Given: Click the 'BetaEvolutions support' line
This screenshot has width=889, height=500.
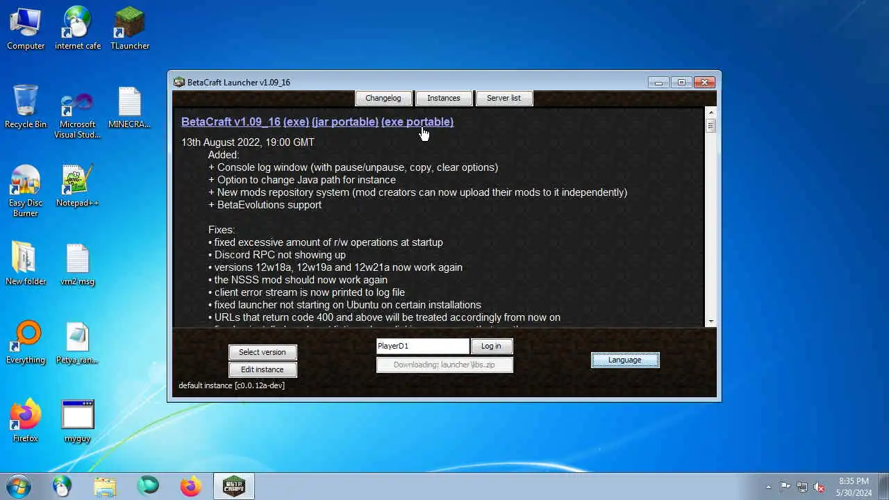Looking at the screenshot, I should coord(265,205).
